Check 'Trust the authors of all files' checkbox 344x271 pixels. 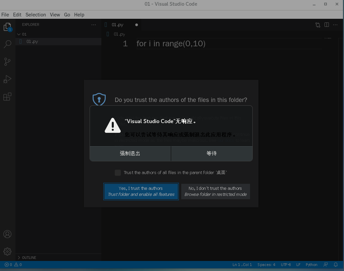pos(118,172)
